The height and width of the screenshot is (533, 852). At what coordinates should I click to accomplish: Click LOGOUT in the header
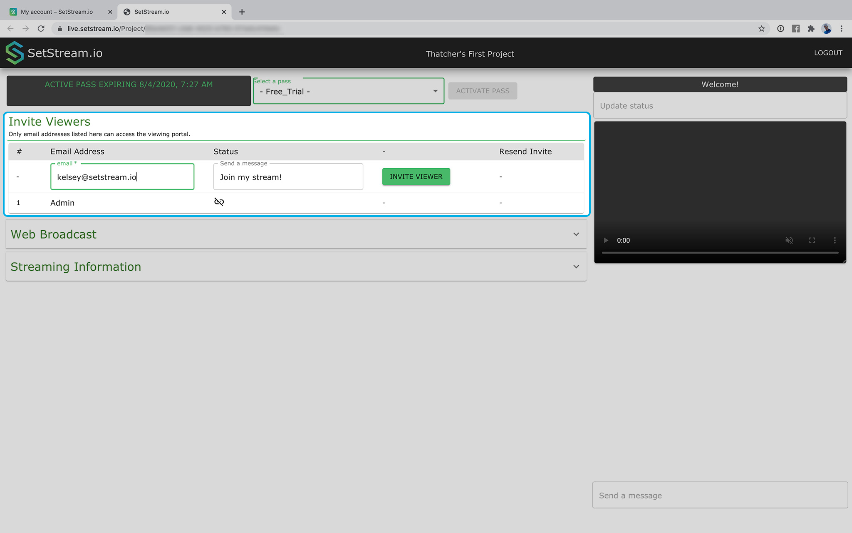(x=828, y=53)
